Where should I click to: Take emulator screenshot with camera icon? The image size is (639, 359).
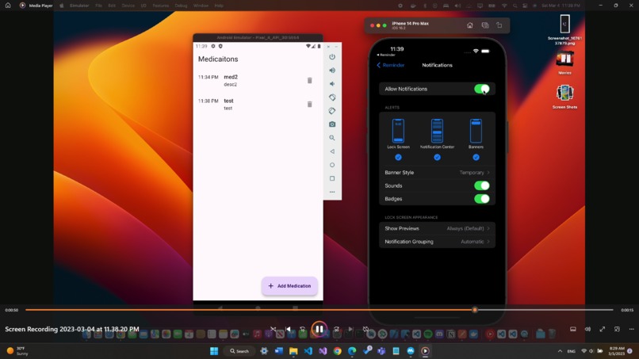332,124
